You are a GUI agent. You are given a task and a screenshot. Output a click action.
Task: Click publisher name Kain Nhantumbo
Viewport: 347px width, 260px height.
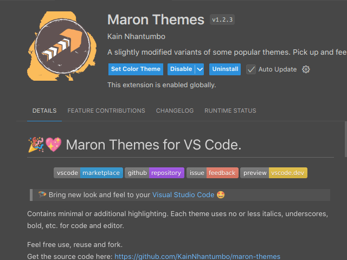point(136,36)
